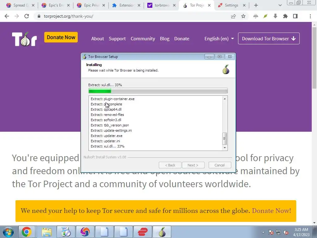
Task: Close the Tor Proje tab
Action: point(209,5)
